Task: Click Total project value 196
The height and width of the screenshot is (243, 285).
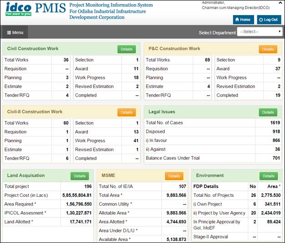Action: [88, 186]
